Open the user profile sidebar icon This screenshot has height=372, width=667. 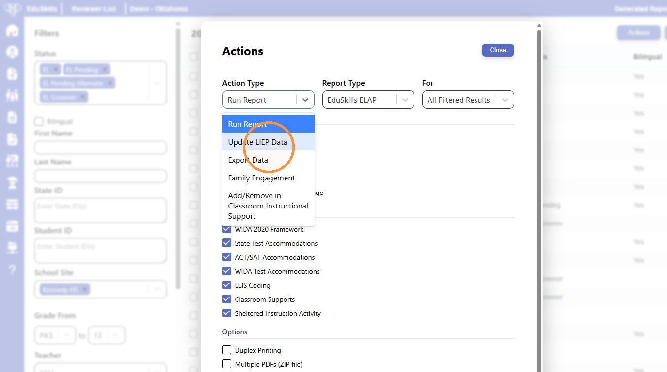[x=12, y=52]
